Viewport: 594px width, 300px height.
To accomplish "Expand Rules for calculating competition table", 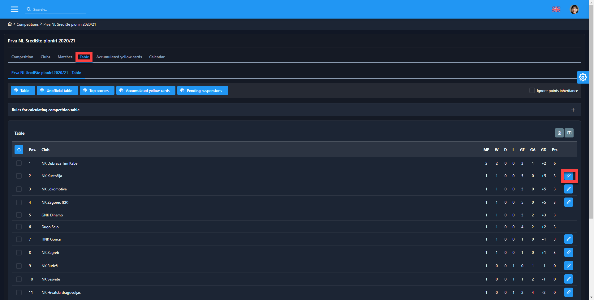I will (x=573, y=110).
